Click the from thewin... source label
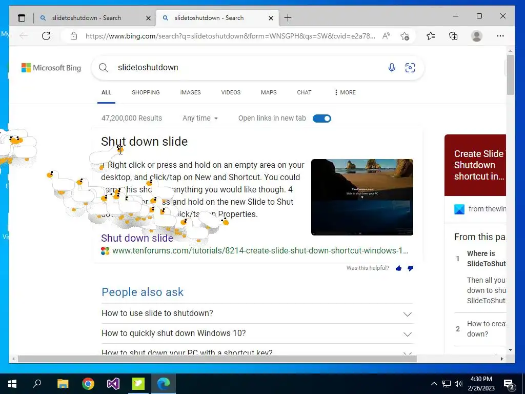Image resolution: width=525 pixels, height=394 pixels. coord(487,209)
